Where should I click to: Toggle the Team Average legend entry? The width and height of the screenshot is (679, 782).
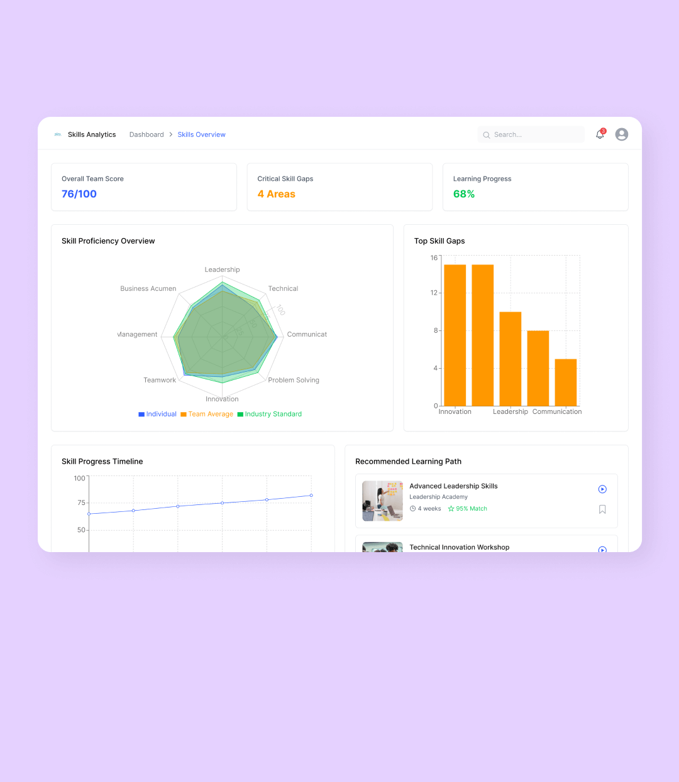pyautogui.click(x=207, y=414)
